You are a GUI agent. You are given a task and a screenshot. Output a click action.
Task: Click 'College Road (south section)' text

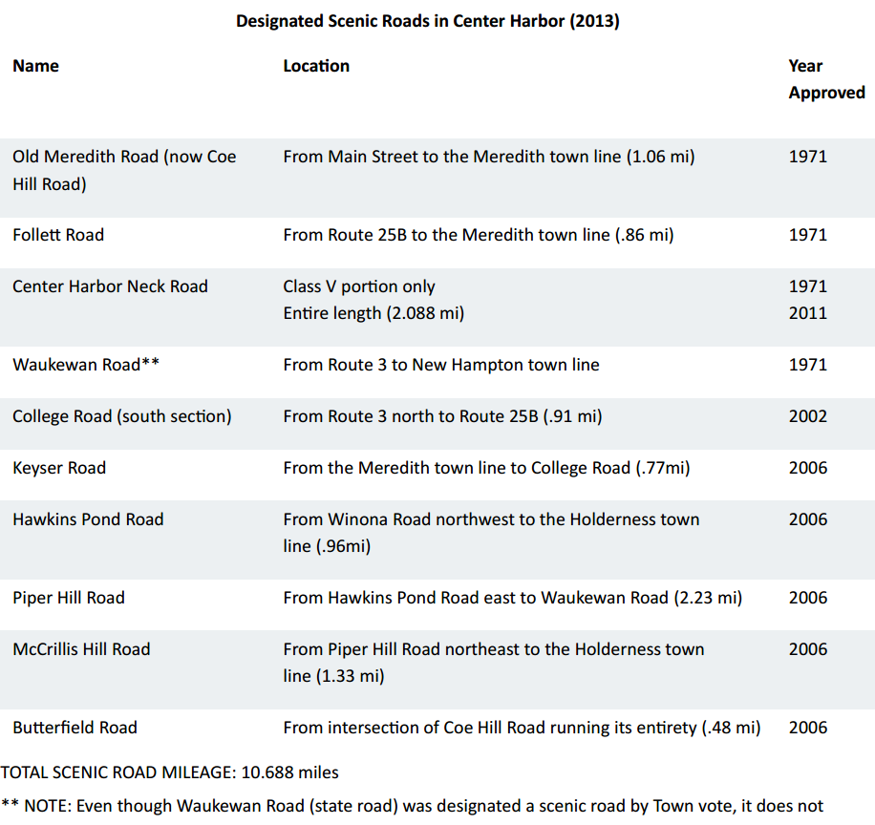(x=121, y=416)
